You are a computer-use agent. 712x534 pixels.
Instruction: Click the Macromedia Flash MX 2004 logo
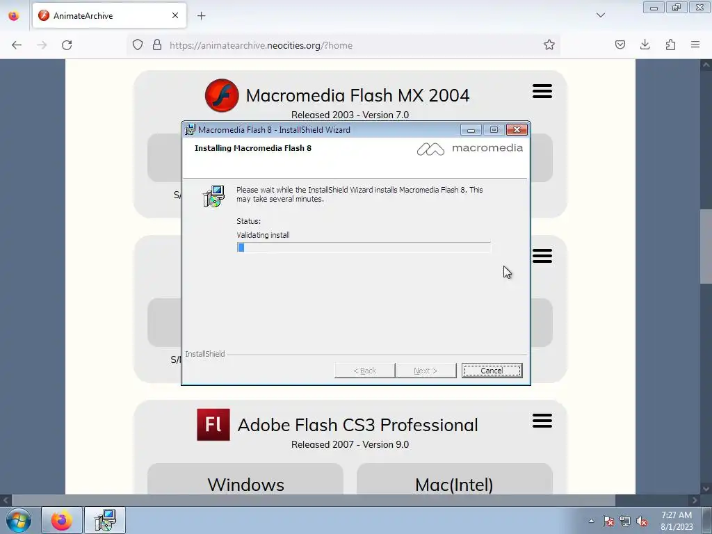click(x=222, y=95)
